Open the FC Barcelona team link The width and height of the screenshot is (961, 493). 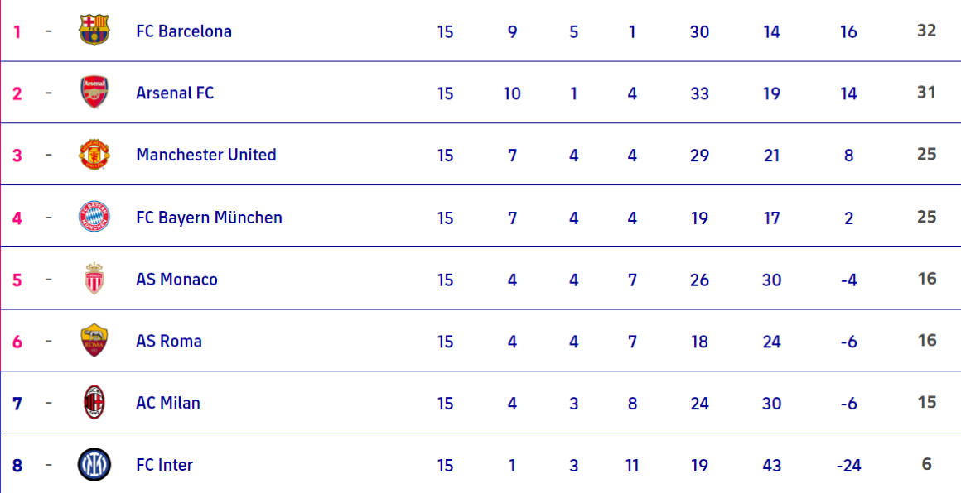(184, 31)
